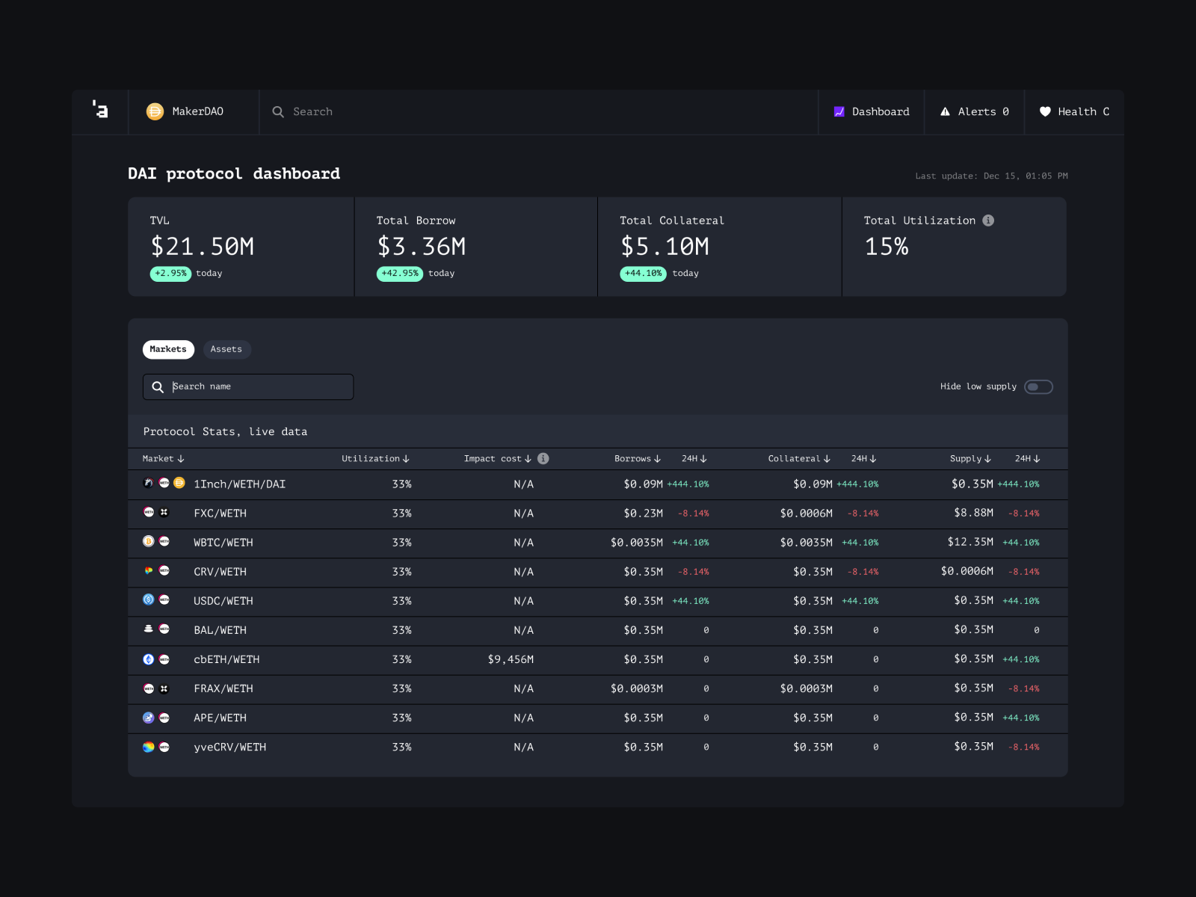Screen dimensions: 1196x897
Task: Click the 1Inch token icon in first row
Action: coord(148,483)
